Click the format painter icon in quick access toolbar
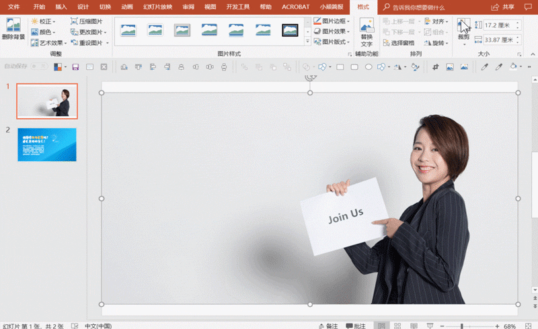Image resolution: width=538 pixels, height=329 pixels. click(x=415, y=67)
